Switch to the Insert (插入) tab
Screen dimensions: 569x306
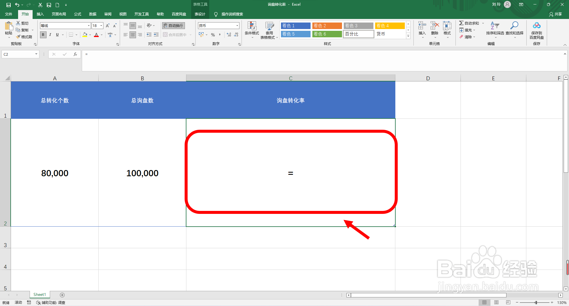click(40, 14)
